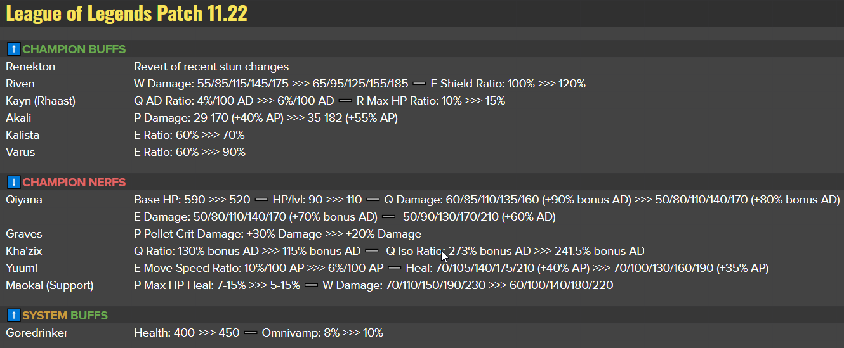Select Qiyana in the nerfs list
This screenshot has width=844, height=348.
(24, 200)
